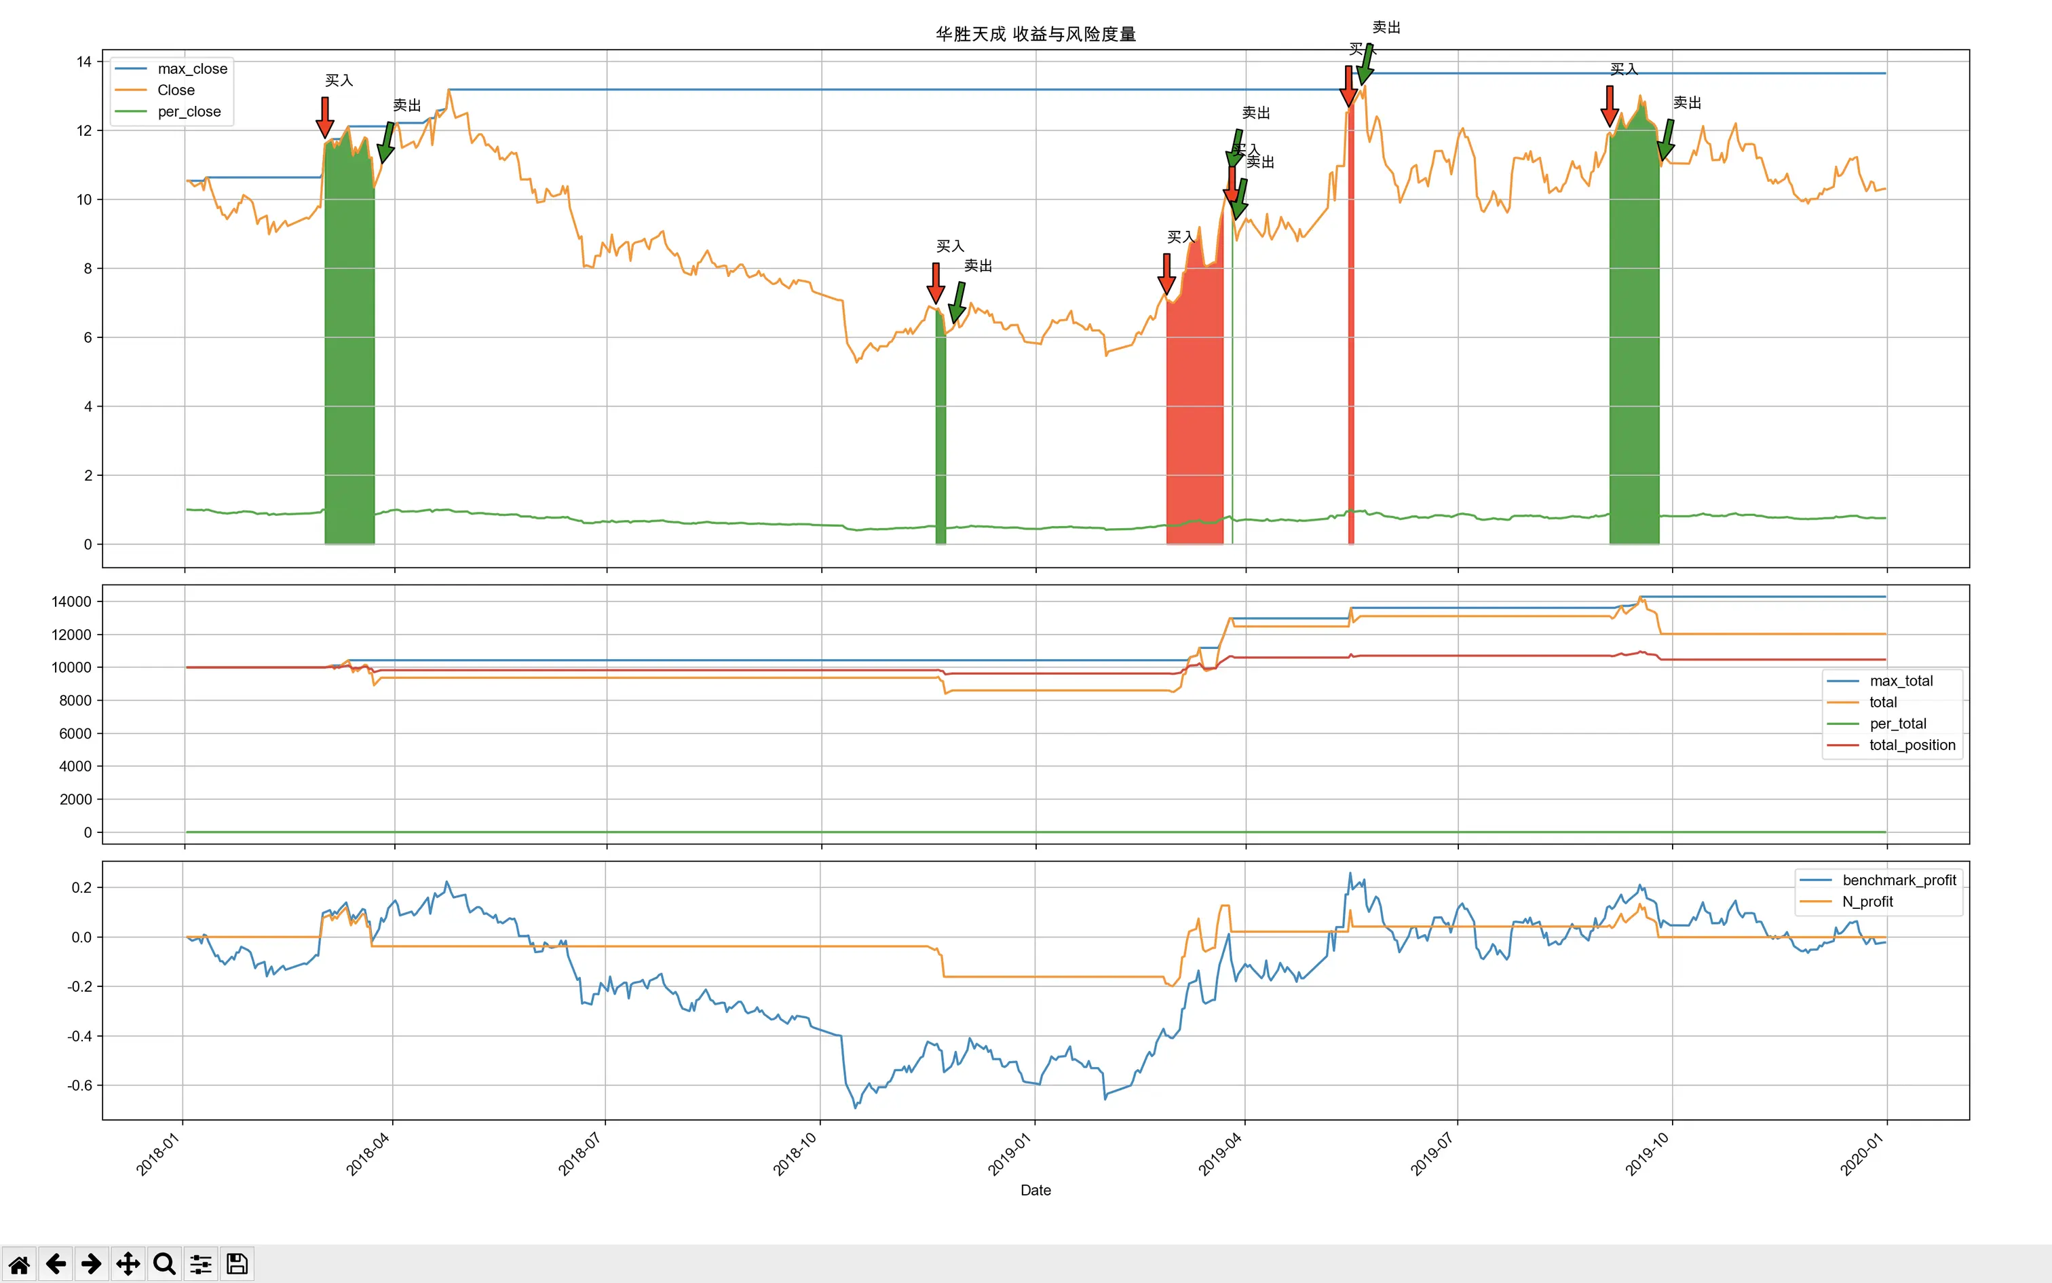Save the figure using the disk icon
The height and width of the screenshot is (1283, 2052).
pyautogui.click(x=237, y=1264)
